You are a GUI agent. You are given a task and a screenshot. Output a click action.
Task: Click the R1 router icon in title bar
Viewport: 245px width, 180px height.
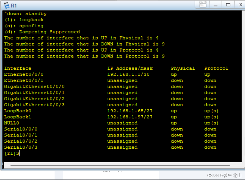tap(7, 5)
